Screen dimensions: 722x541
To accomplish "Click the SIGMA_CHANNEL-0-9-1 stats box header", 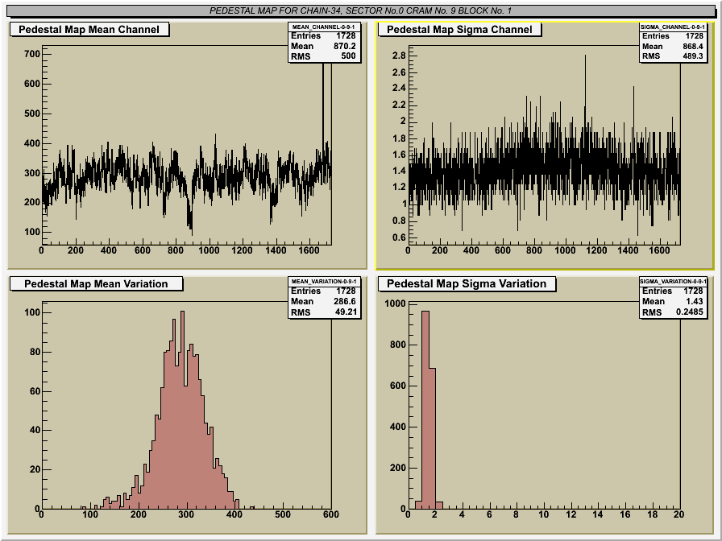I will point(672,27).
